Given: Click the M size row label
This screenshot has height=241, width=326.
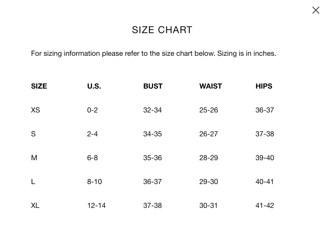Looking at the screenshot, I should [34, 158].
